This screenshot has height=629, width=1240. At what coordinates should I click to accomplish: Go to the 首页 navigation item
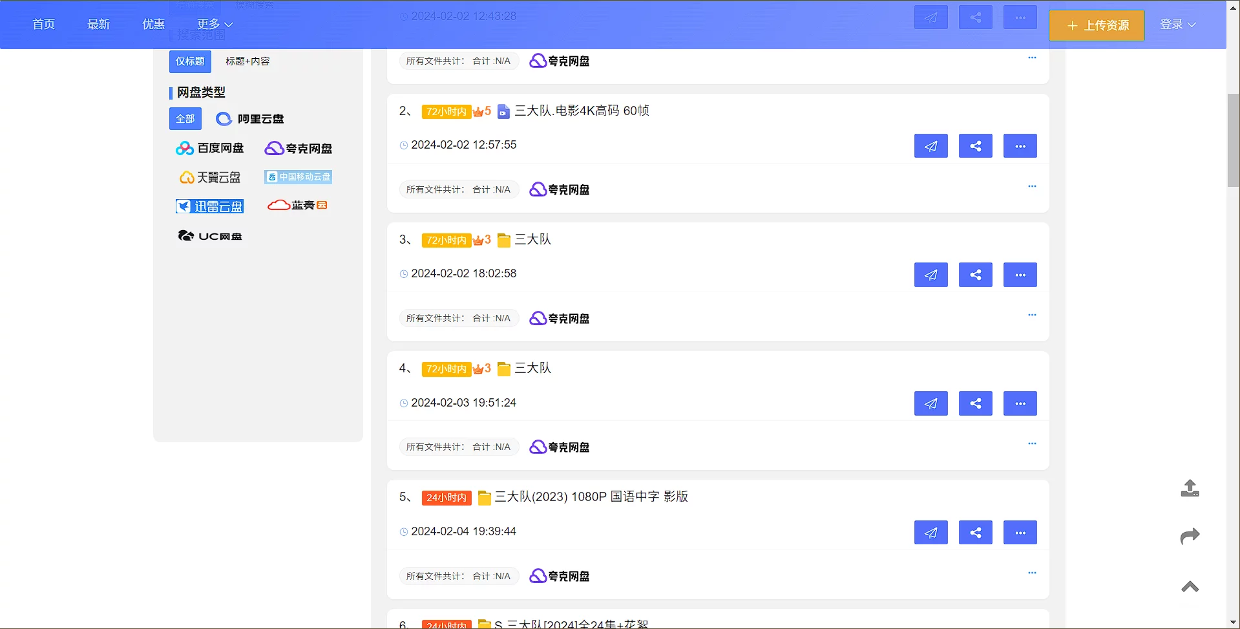point(43,24)
